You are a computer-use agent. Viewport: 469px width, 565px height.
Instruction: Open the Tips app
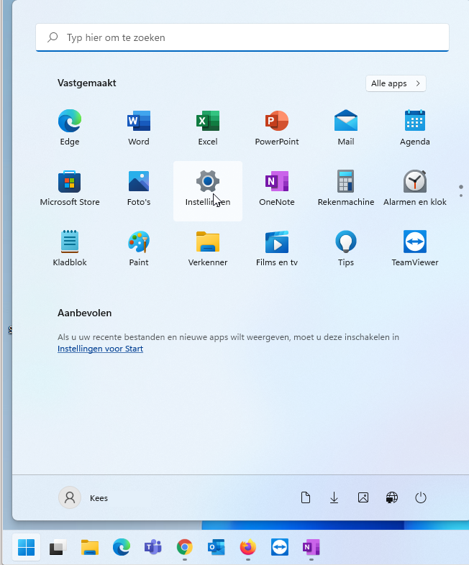[x=346, y=249]
